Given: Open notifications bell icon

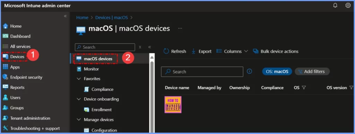Looking at the screenshot, I should click(x=335, y=6).
